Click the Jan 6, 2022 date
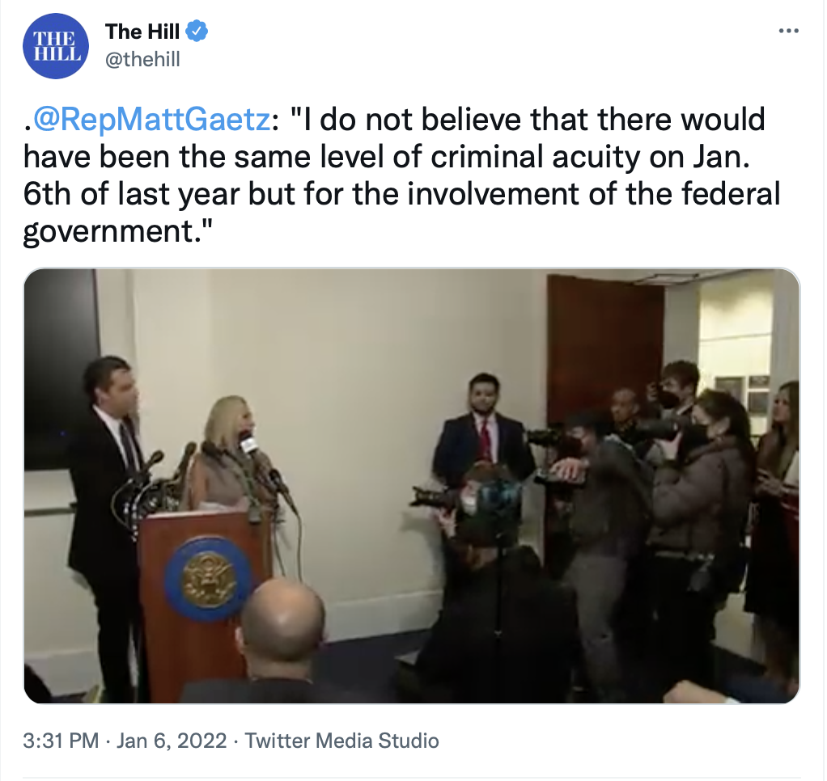 [x=172, y=741]
